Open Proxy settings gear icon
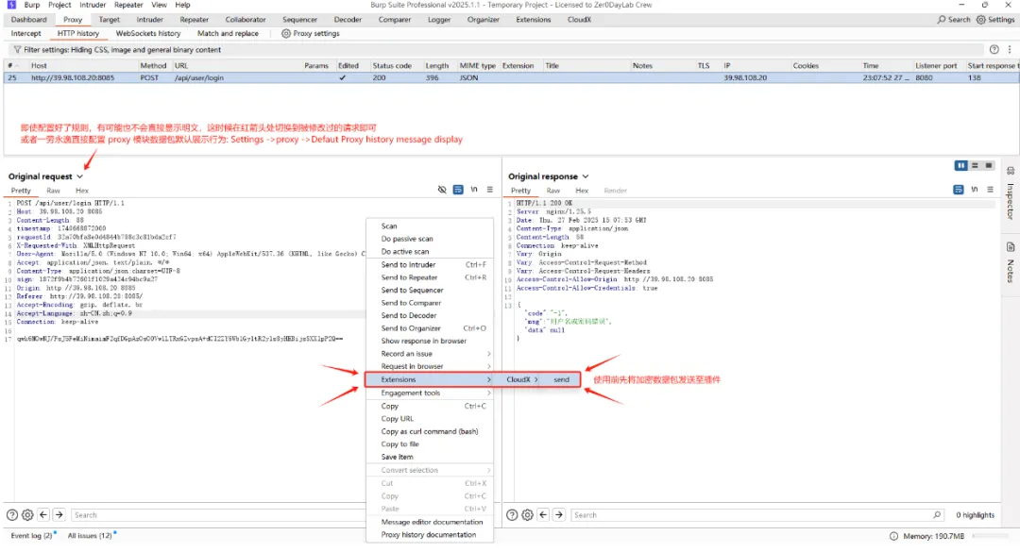The height and width of the screenshot is (552, 1020). coord(285,33)
